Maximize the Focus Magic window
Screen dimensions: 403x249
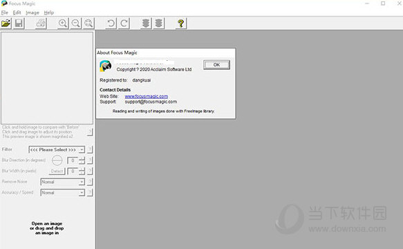click(x=383, y=3)
